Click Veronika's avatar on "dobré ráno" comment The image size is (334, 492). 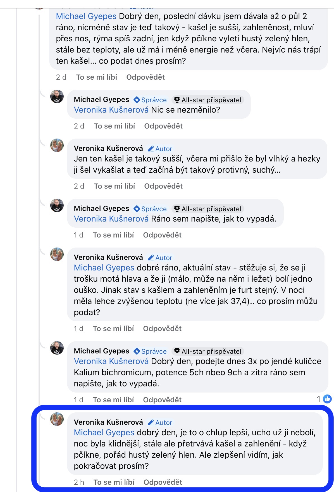57,255
